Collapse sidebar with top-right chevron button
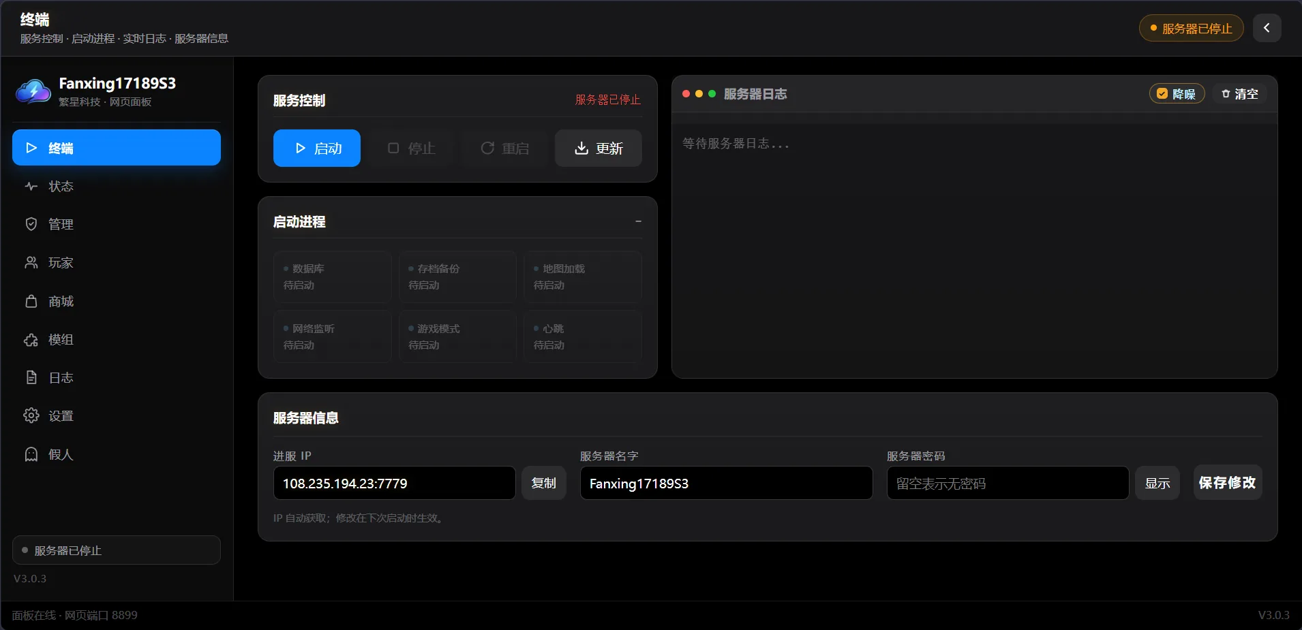Screen dimensions: 1302x630 tap(1267, 28)
